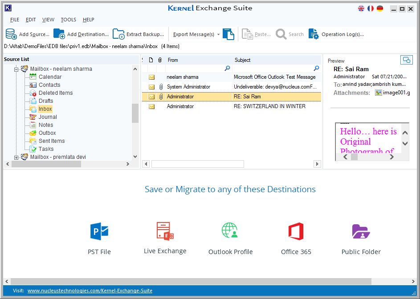This screenshot has width=420, height=299.
Task: Click the Kernel app logo icon
Action: 8,8
